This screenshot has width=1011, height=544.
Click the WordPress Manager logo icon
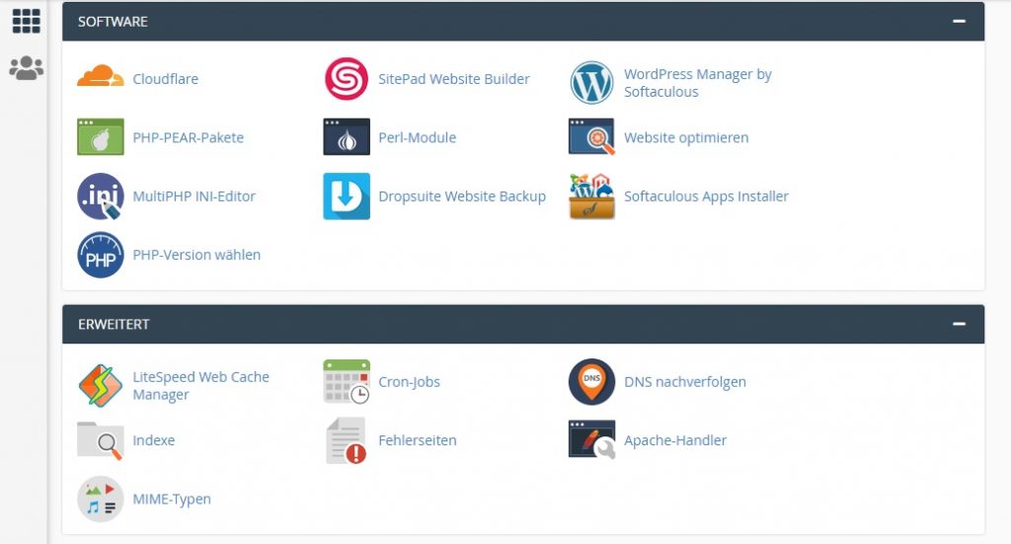[x=591, y=83]
